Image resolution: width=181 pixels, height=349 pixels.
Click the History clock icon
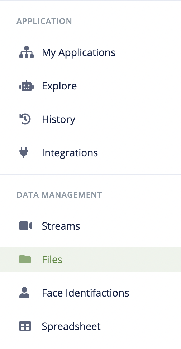coord(25,119)
